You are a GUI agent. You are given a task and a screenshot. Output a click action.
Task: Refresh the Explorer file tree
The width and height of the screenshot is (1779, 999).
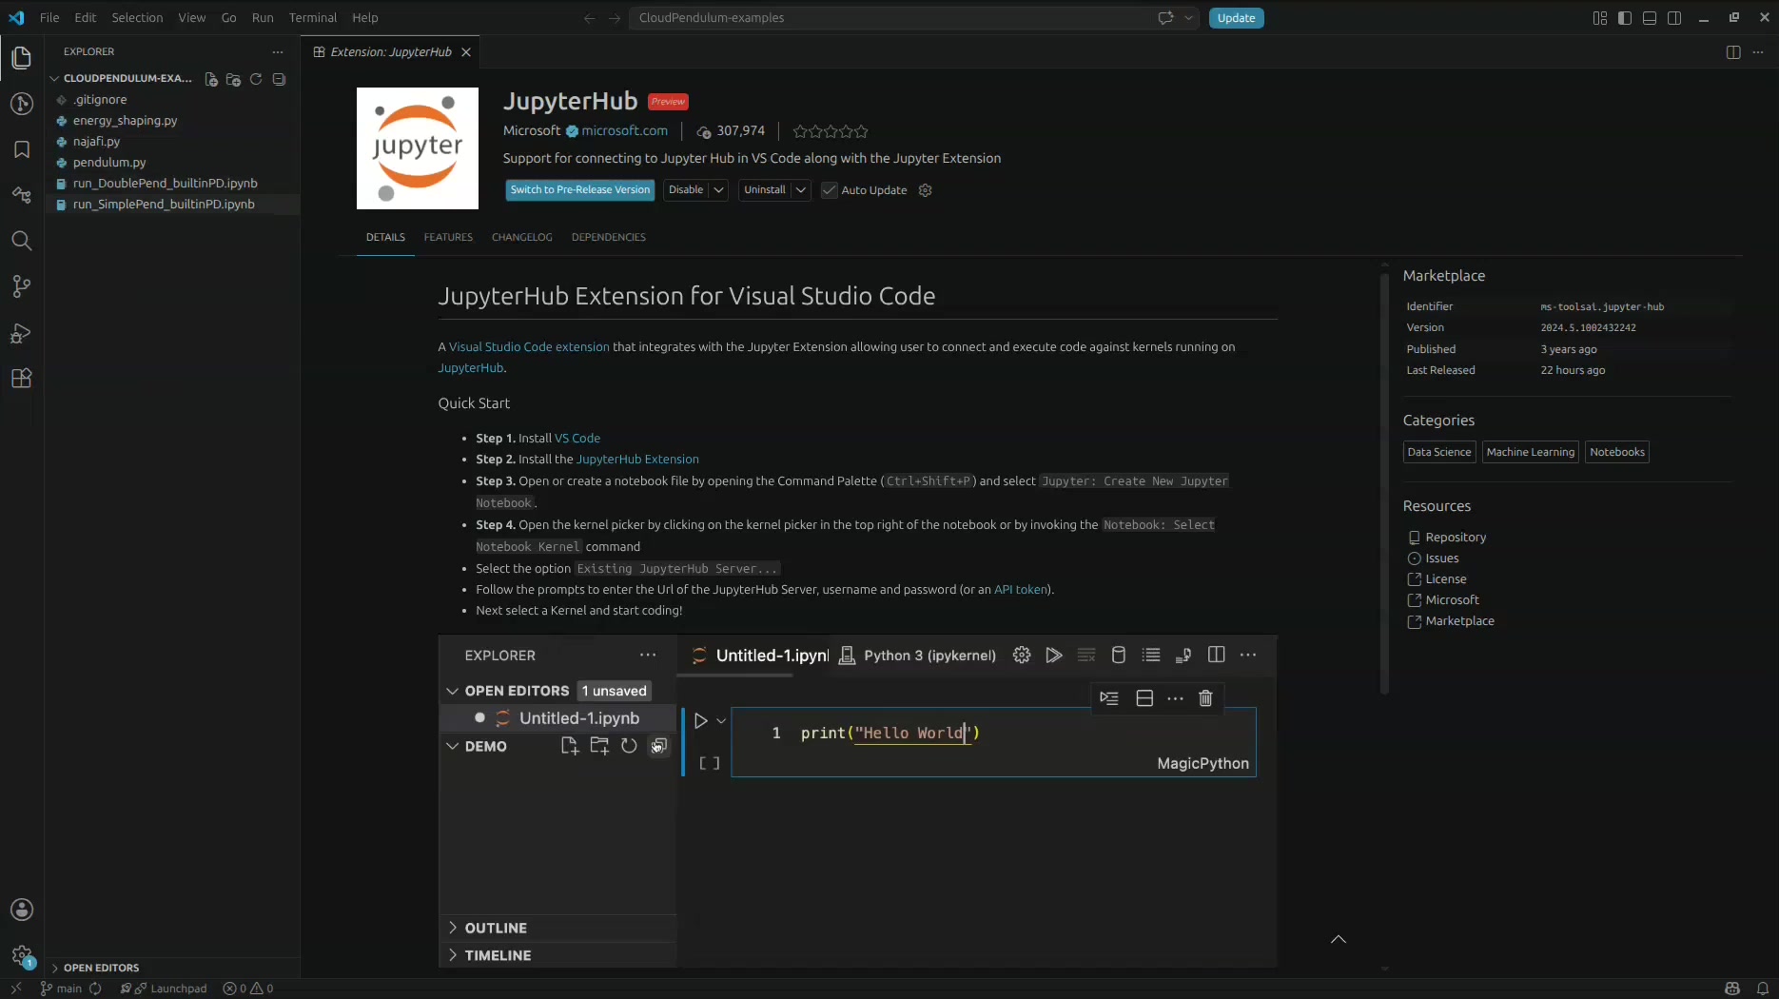point(256,79)
